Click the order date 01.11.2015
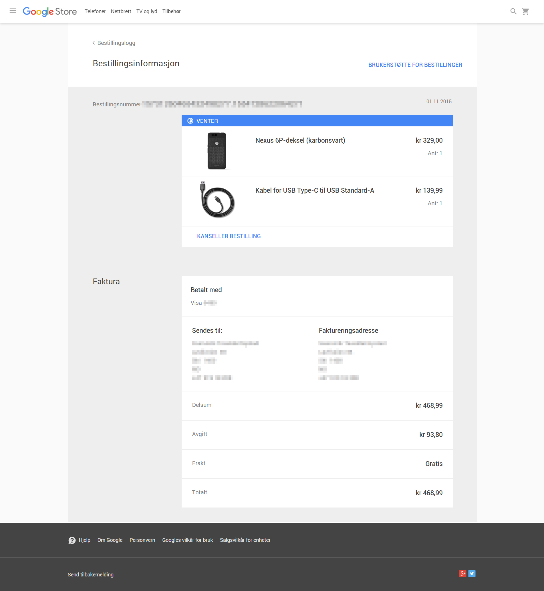Viewport: 544px width, 591px height. pos(439,101)
